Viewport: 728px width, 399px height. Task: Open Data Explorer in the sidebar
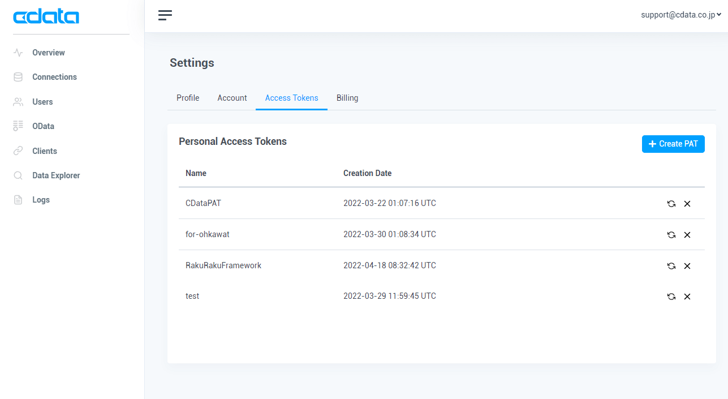click(x=56, y=175)
